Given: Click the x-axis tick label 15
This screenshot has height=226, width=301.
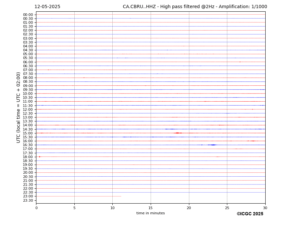Looking at the screenshot, I should point(151,208).
